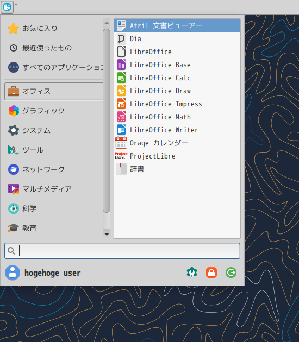Launch Atril 文書ビューアー

coord(177,26)
